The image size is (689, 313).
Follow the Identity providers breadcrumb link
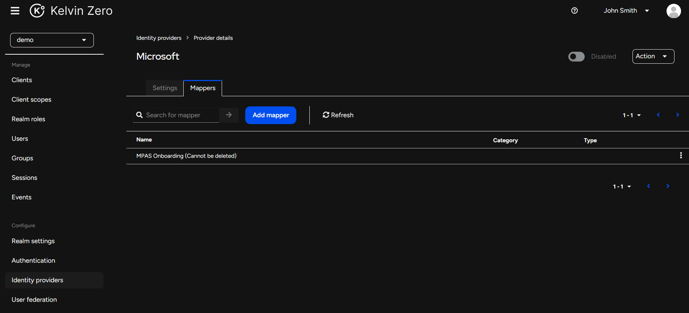pyautogui.click(x=159, y=38)
